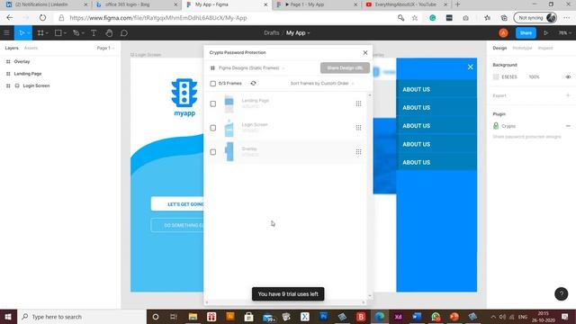
Task: Open the Figma help question mark button
Action: [561, 294]
